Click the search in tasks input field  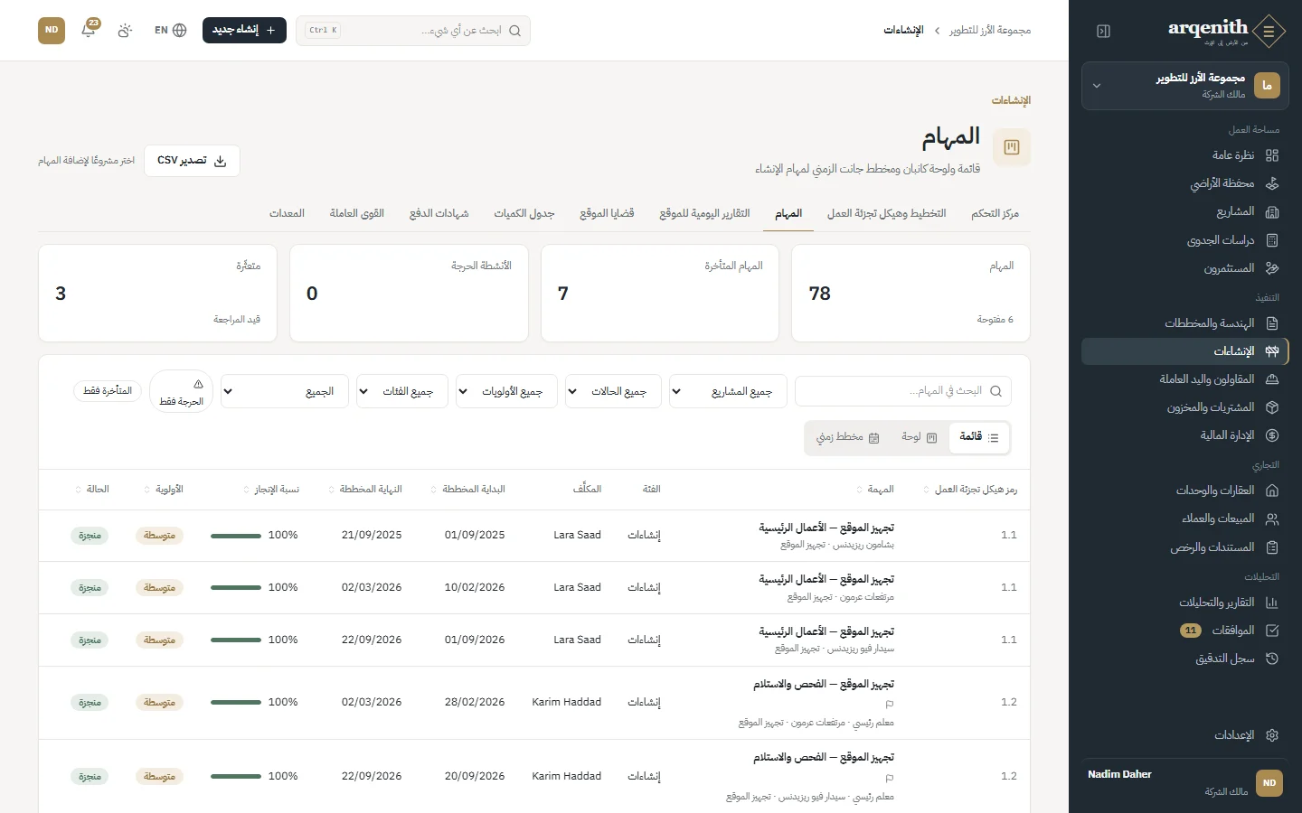pos(903,391)
